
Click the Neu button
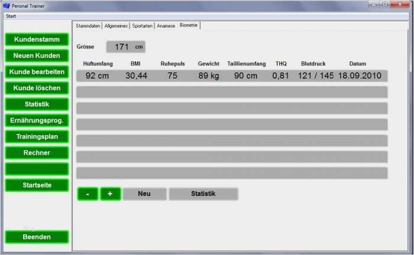point(145,194)
